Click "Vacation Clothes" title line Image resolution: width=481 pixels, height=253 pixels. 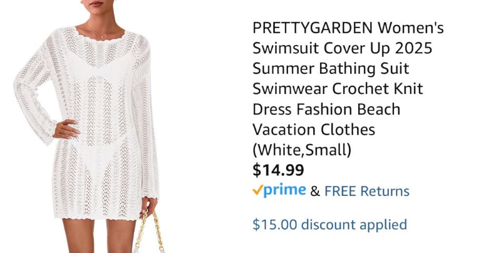[314, 129]
